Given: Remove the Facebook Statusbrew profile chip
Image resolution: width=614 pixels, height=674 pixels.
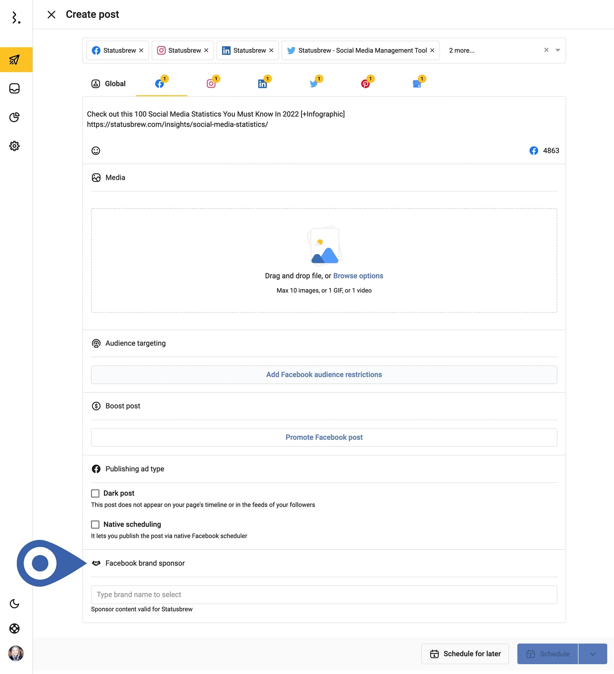Looking at the screenshot, I should [x=141, y=50].
